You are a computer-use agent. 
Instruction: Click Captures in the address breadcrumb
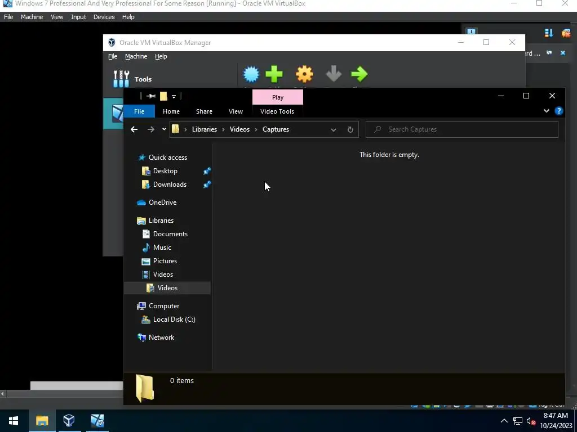tap(276, 129)
